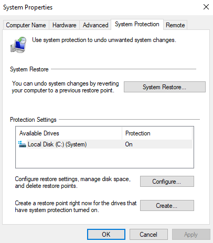Open Configure restore settings
This screenshot has width=213, height=243.
pyautogui.click(x=167, y=182)
